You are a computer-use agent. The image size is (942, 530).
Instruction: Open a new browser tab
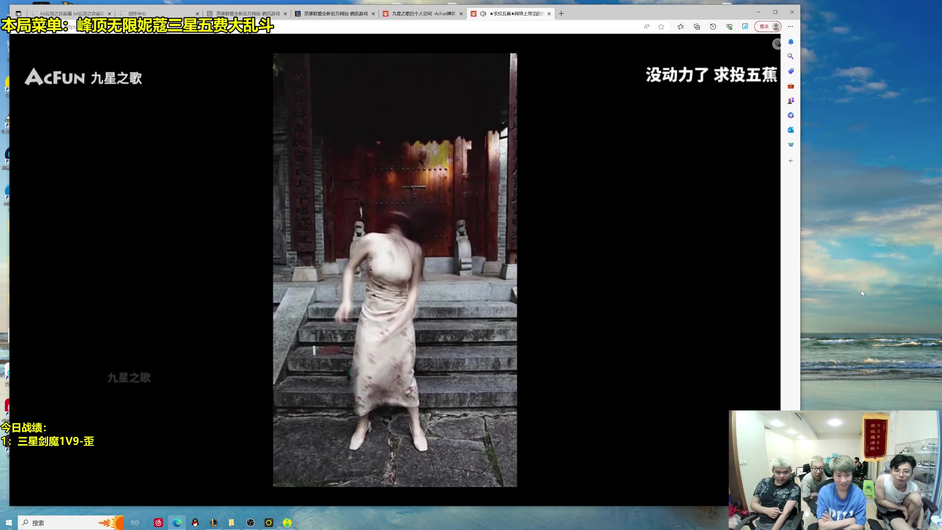coord(561,14)
